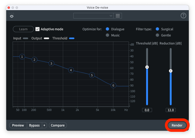The height and width of the screenshot is (138, 195).
Task: Select Dialogue optimization radio button
Action: pyautogui.click(x=107, y=29)
